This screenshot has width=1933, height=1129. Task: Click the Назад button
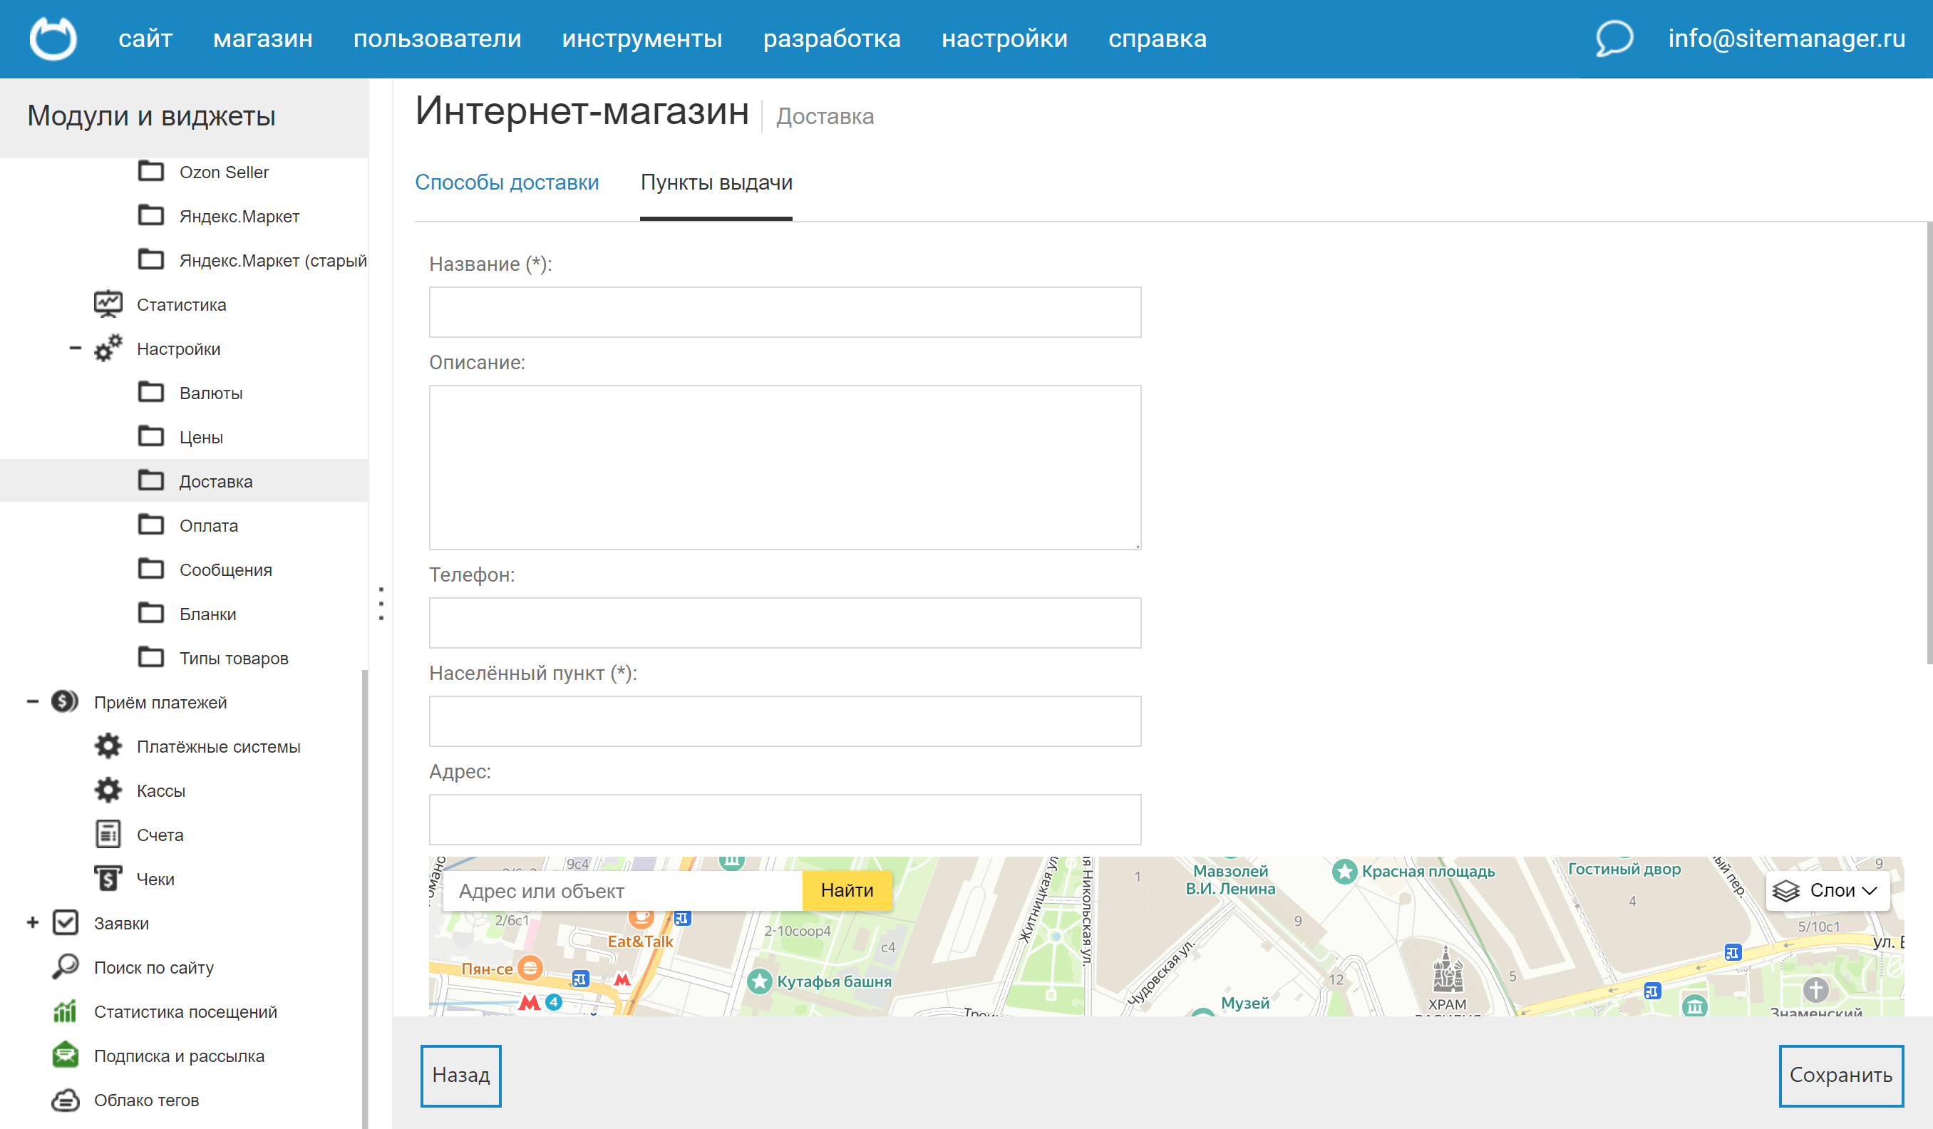[x=460, y=1076]
